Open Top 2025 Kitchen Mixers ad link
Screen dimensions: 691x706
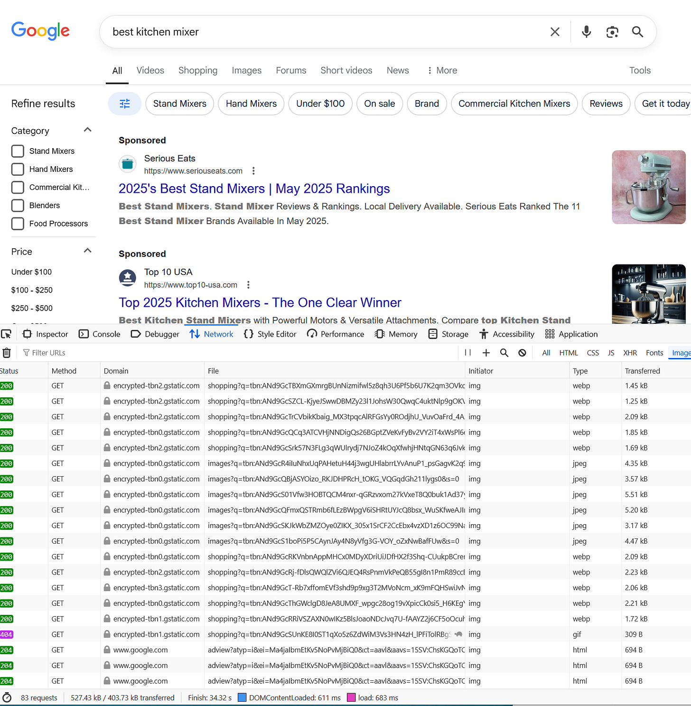[260, 302]
